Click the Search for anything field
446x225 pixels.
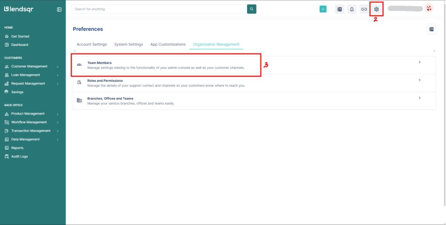159,9
